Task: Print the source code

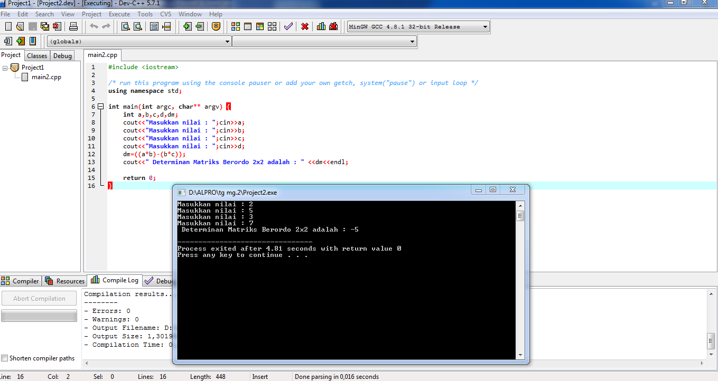Action: point(72,26)
